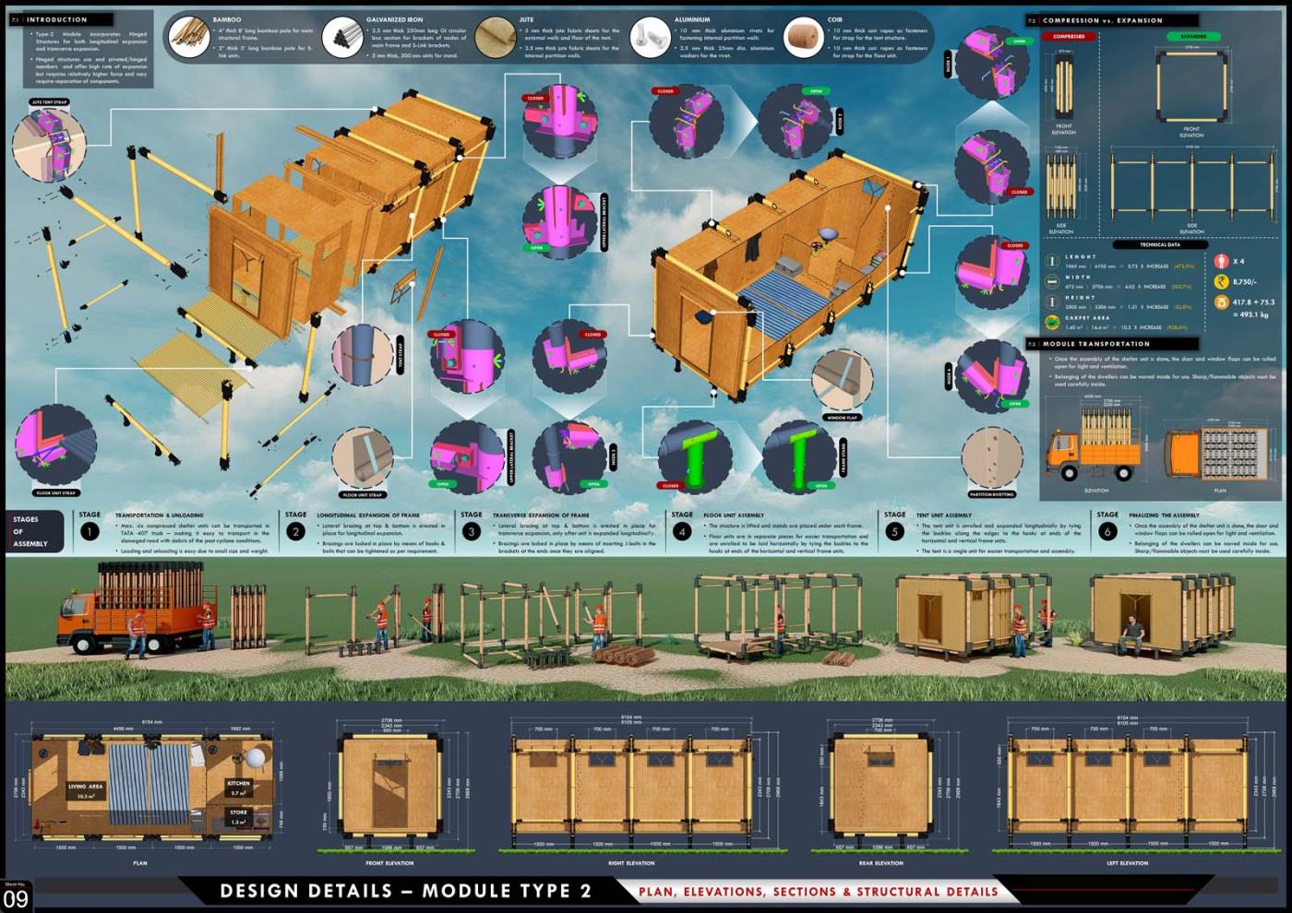
Task: Click the Stages of Assembly label box
Action: [x=34, y=531]
